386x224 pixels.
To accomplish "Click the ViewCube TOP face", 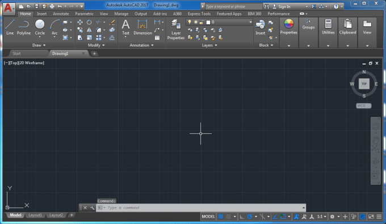I will click(x=364, y=84).
